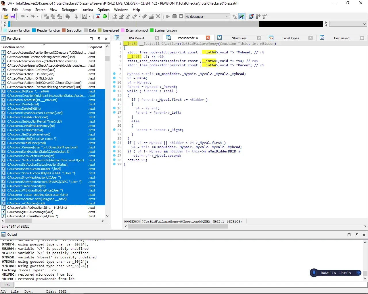Jump back with the left arrow
Image resolution: width=368 pixels, height=294 pixels.
pyautogui.click(x=22, y=16)
